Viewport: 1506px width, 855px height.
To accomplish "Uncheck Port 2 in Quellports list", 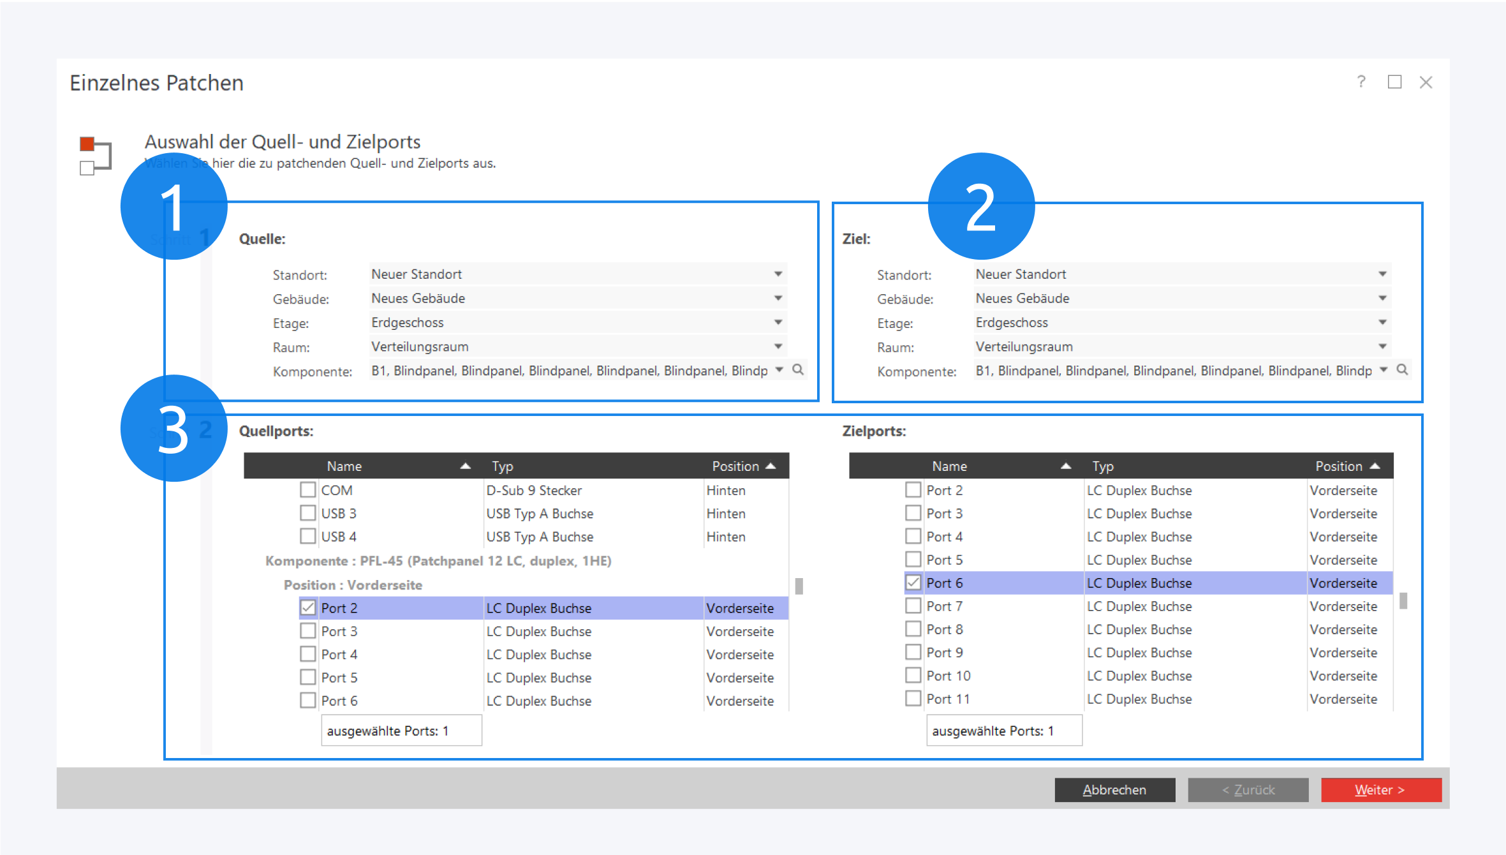I will [x=308, y=607].
